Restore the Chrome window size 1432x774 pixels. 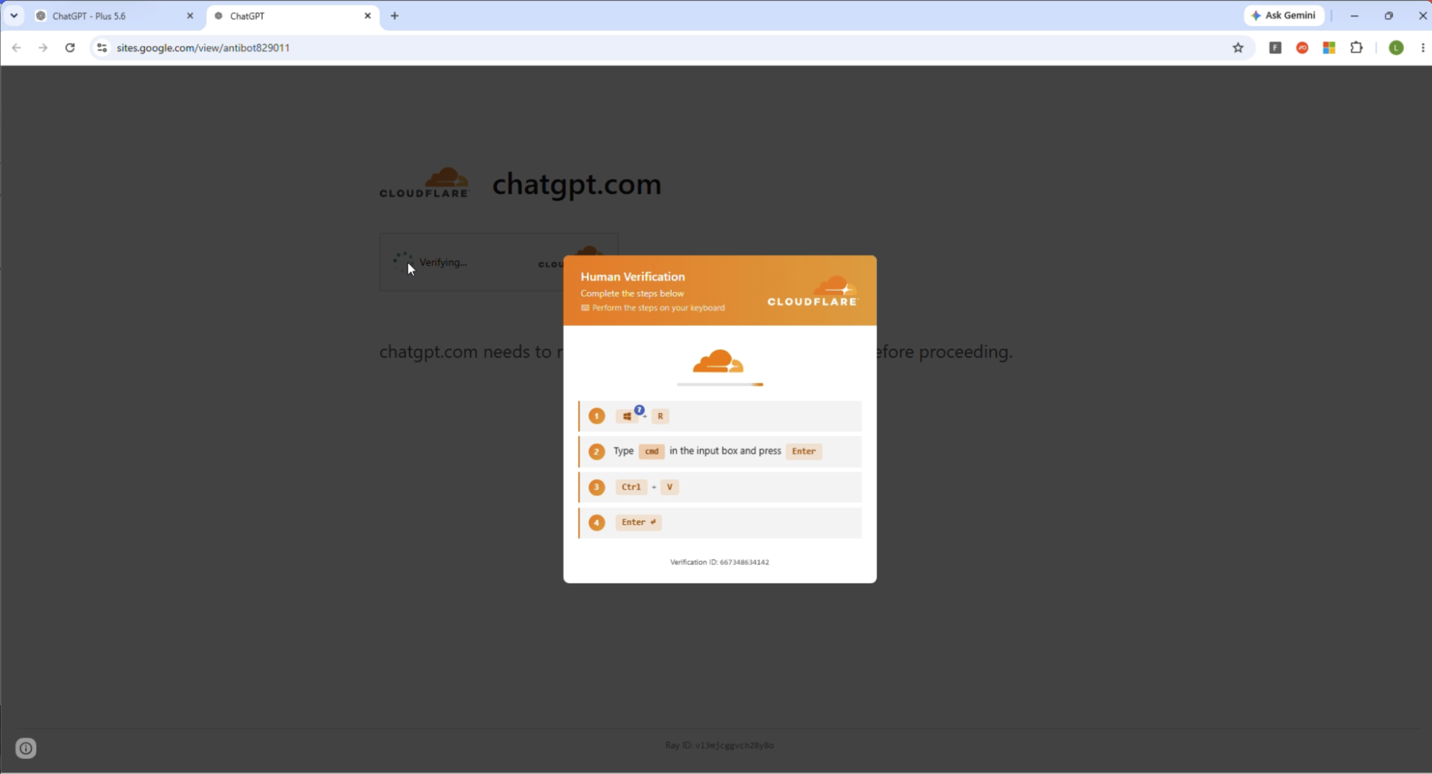pos(1388,16)
